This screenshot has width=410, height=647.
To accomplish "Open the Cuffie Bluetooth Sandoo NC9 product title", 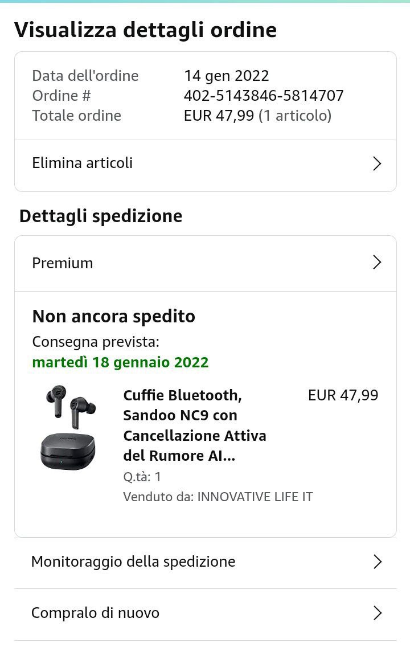I will (x=195, y=425).
